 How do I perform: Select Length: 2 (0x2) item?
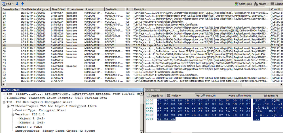[x=29, y=127]
